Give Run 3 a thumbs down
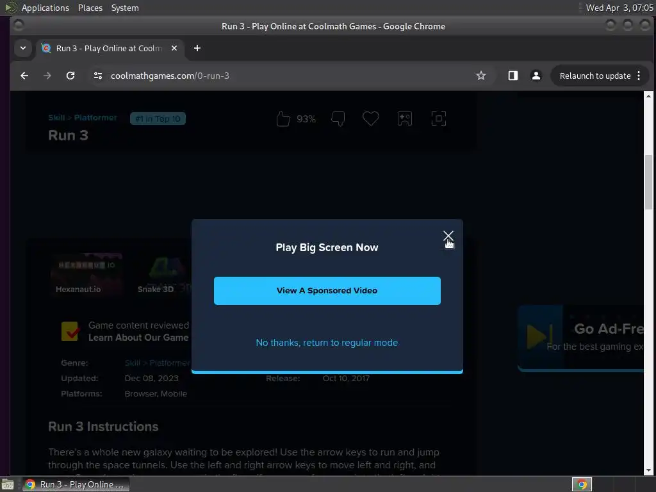 click(x=338, y=119)
